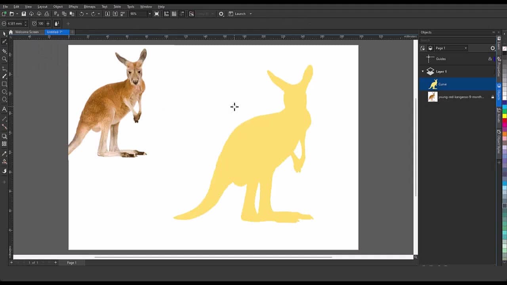Select the Crop tool

point(4,51)
